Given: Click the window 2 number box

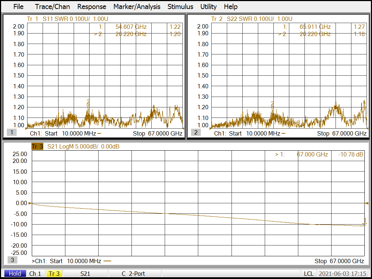Looking at the screenshot, I should pyautogui.click(x=196, y=132).
